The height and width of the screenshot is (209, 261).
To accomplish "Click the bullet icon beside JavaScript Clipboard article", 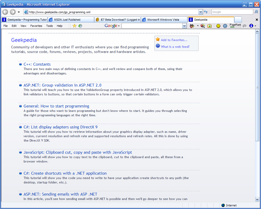I will (x=20, y=152).
